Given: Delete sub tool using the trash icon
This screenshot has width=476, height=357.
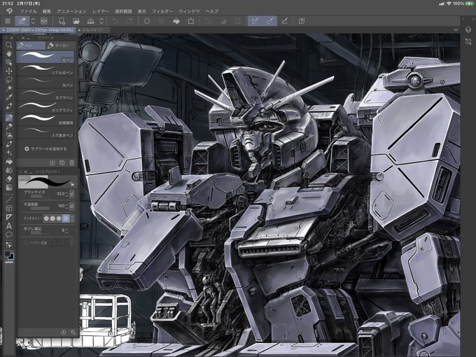Looking at the screenshot, I should [71, 163].
